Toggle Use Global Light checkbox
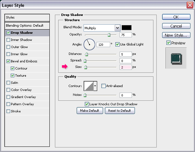Screen dimensions: 195x152 pyautogui.click(x=118, y=44)
